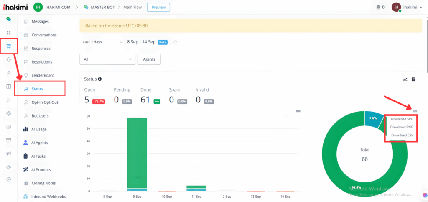
Task: Click the refresh icon beside date range
Action: click(175, 42)
